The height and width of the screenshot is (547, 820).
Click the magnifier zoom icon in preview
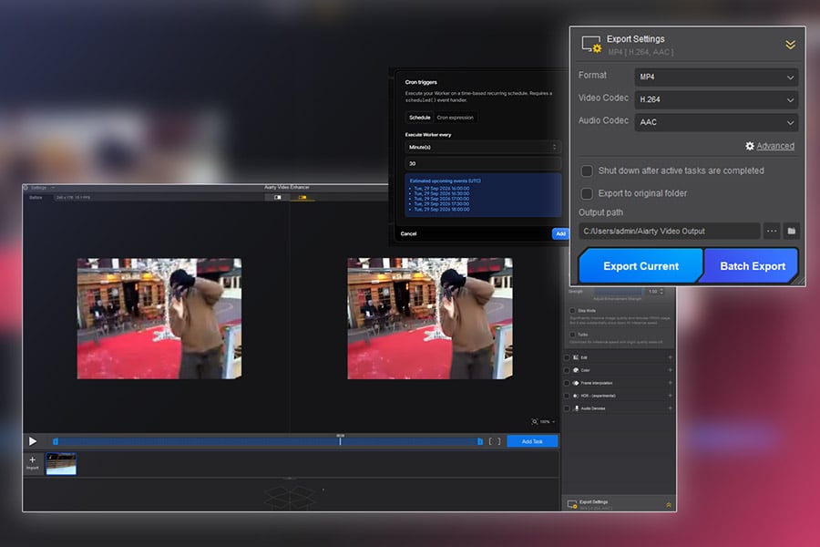point(535,422)
